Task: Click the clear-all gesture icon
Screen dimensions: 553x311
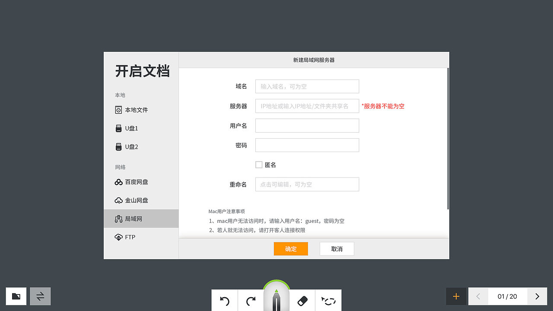Action: (x=328, y=300)
